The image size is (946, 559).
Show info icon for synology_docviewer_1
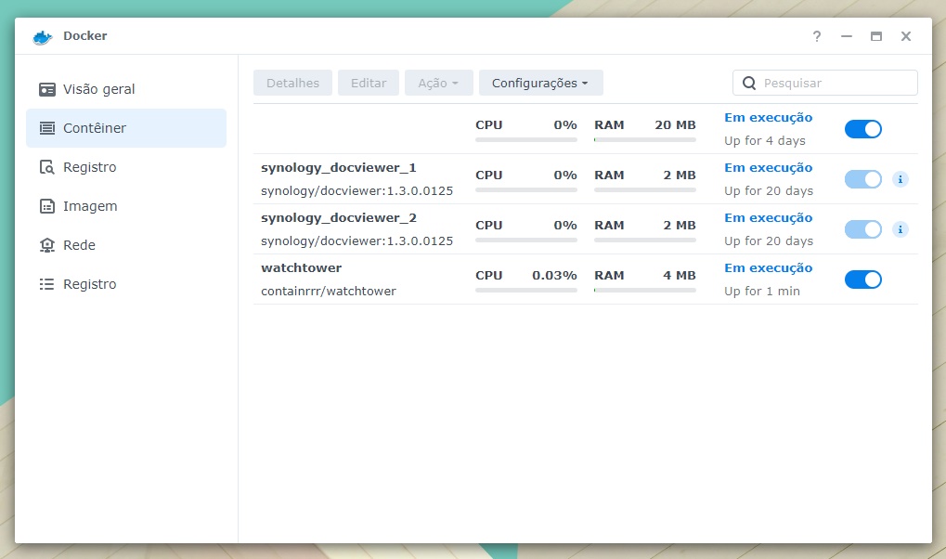pyautogui.click(x=900, y=179)
